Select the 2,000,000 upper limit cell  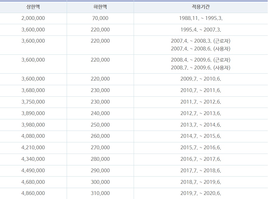(x=33, y=18)
